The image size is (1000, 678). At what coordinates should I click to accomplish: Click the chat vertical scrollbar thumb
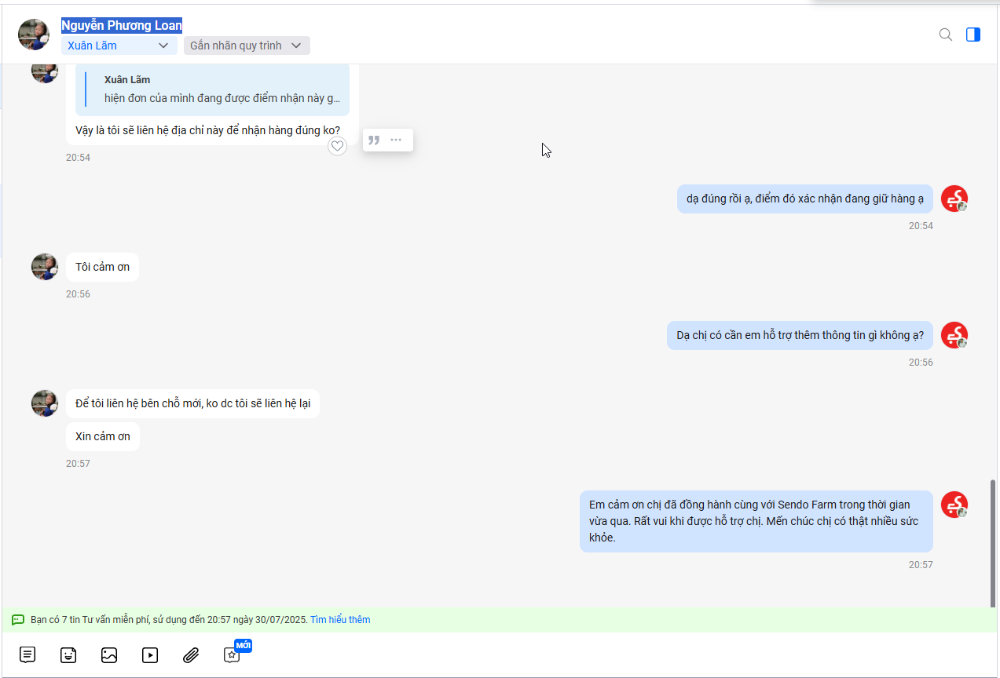point(993,543)
